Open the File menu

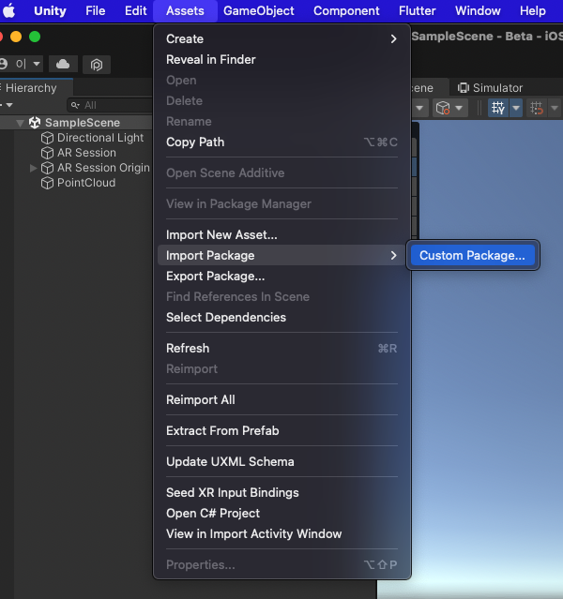(95, 10)
